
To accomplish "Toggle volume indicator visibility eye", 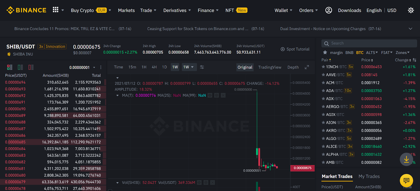I will pyautogui.click(x=199, y=183).
